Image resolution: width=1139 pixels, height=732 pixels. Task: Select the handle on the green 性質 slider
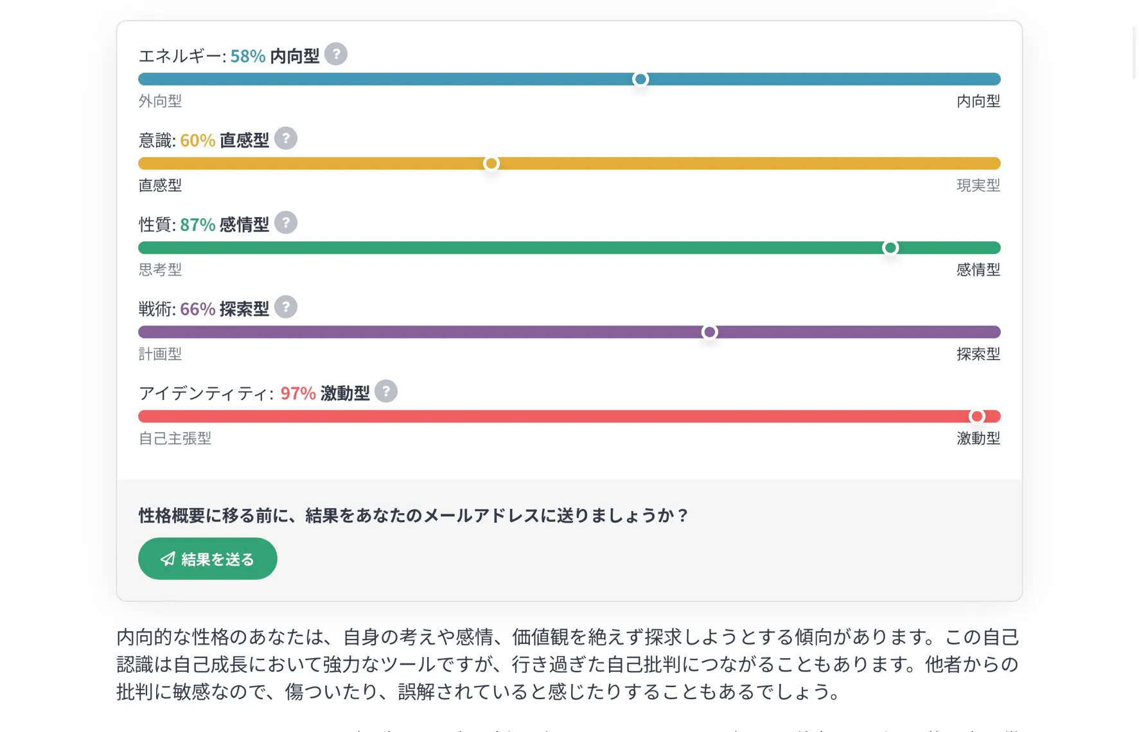tap(890, 248)
